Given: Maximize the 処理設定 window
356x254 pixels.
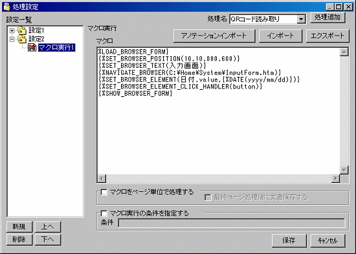Looking at the screenshot, I should coord(339,7).
